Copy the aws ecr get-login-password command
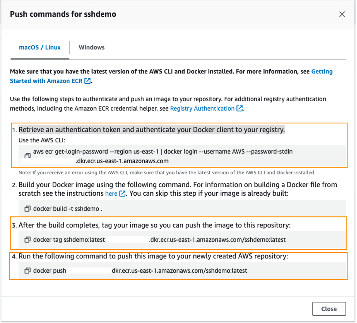This screenshot has height=323, width=357. coord(27,156)
